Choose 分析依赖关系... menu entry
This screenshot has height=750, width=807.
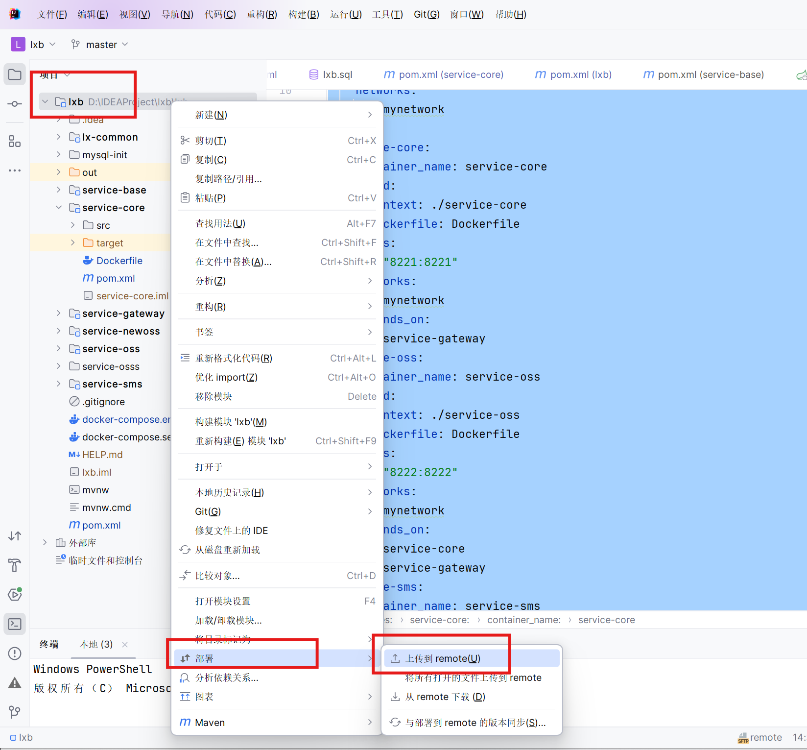[277, 677]
